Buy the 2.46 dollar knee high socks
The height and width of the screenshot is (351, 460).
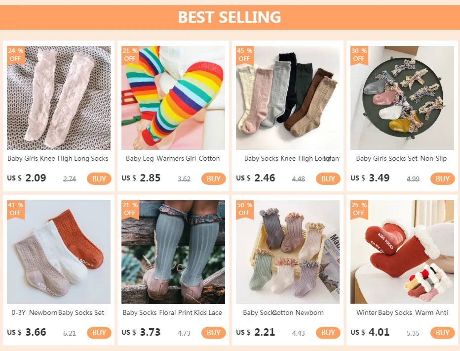click(x=328, y=178)
